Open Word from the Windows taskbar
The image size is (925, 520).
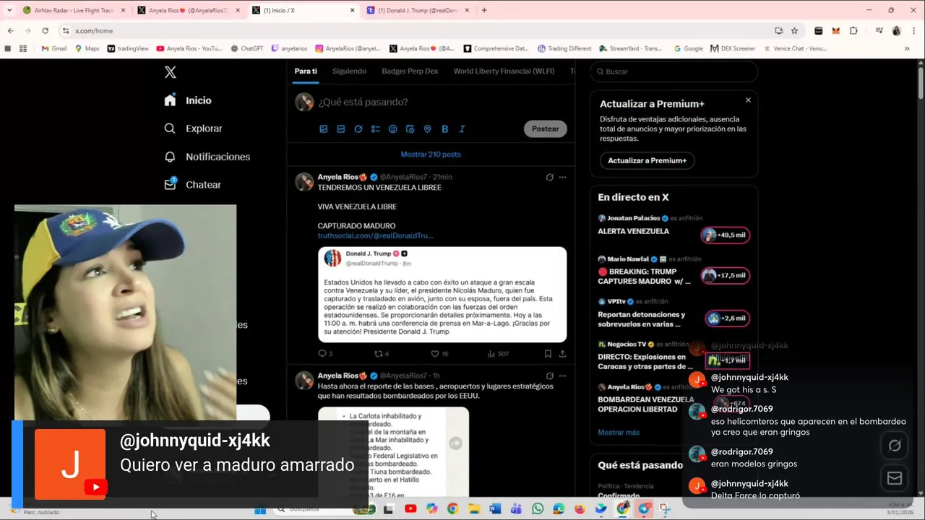pos(495,509)
